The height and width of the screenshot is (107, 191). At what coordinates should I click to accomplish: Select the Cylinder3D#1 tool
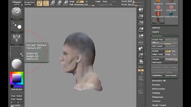(171, 8)
